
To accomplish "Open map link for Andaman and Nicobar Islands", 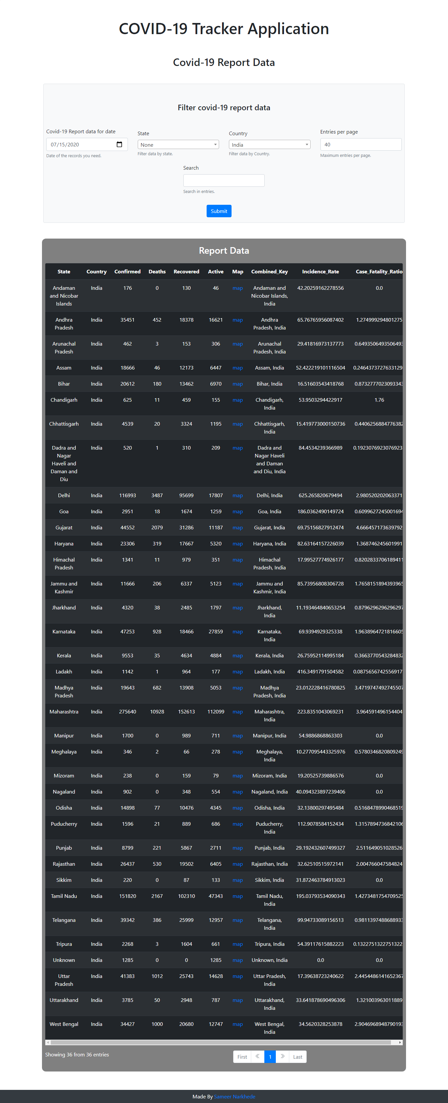I will 237,288.
